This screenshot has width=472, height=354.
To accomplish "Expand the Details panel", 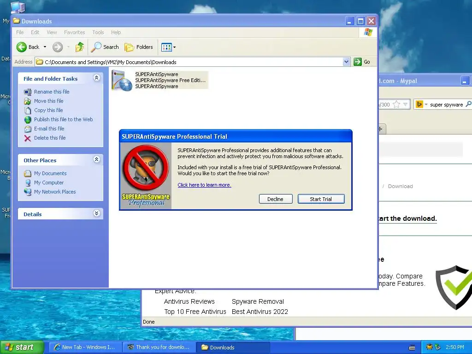I will tap(96, 213).
